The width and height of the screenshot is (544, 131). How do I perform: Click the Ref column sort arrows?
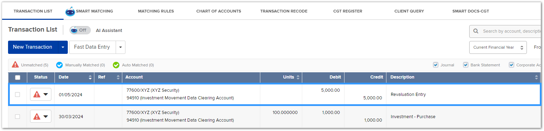click(118, 77)
